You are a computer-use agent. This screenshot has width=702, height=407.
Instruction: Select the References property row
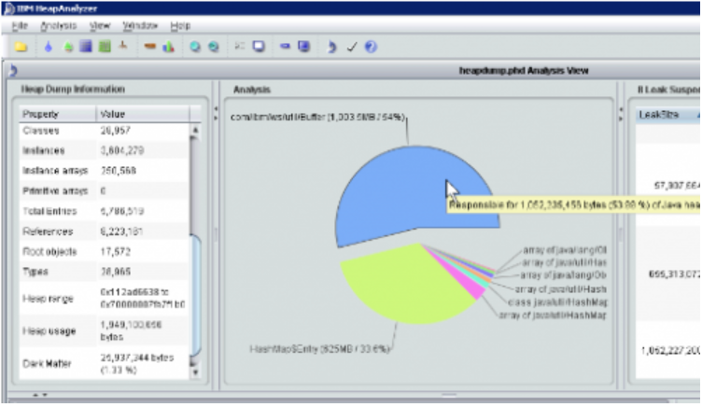pyautogui.click(x=105, y=232)
